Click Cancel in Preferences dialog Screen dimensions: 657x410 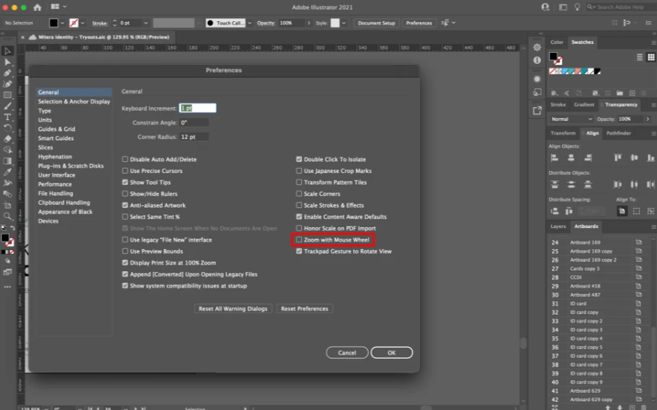coord(347,352)
